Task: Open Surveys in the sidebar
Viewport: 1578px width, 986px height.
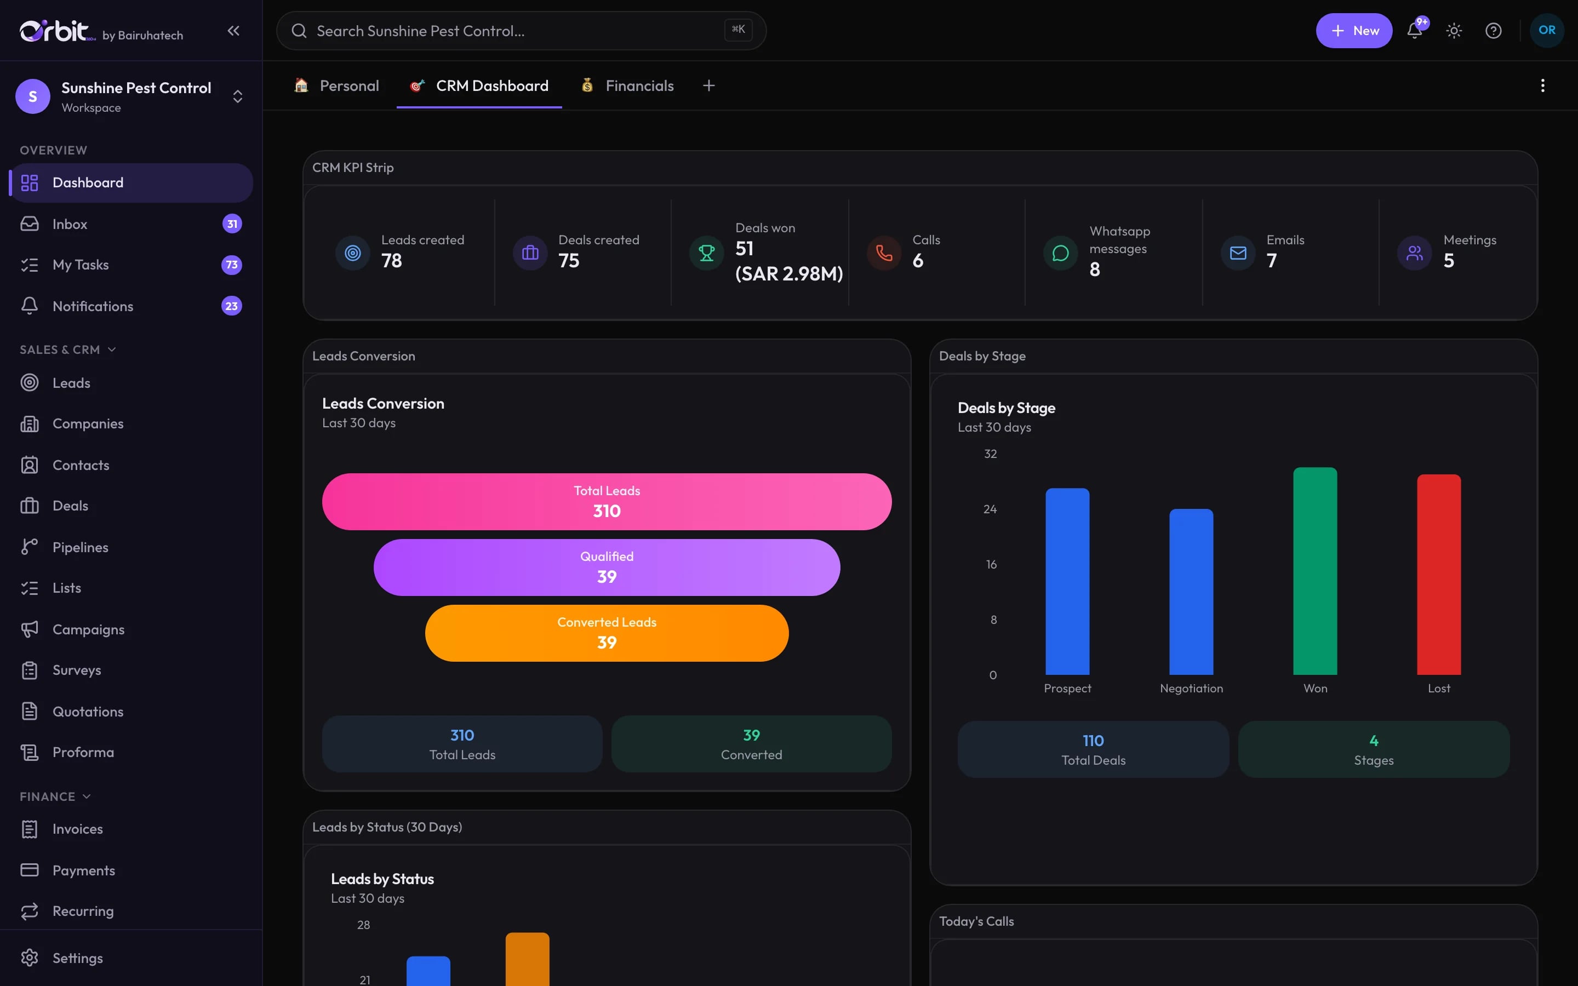Action: click(130, 670)
